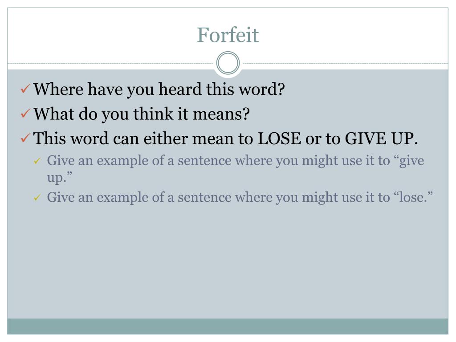Click the small checkmark before the 'give up' sub-bullet
Viewport: 456px width, 342px height.
pos(37,161)
